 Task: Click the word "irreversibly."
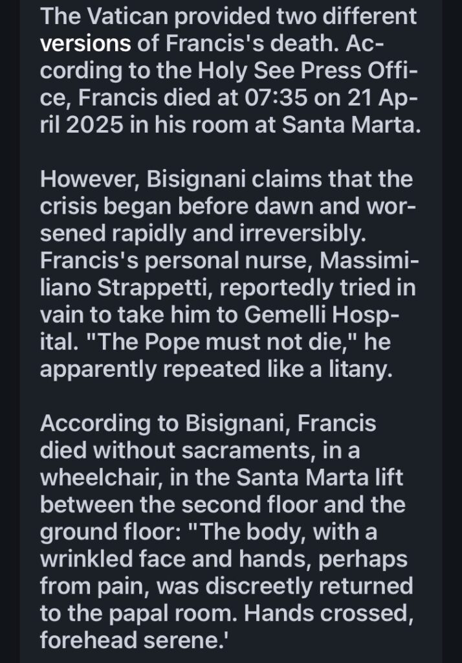(x=303, y=233)
